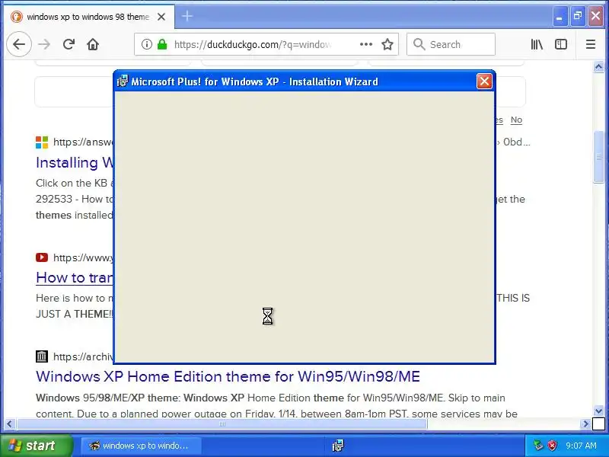Screen dimensions: 609x457
Task: Open Windows XP Home Edition theme result
Action: point(228,376)
